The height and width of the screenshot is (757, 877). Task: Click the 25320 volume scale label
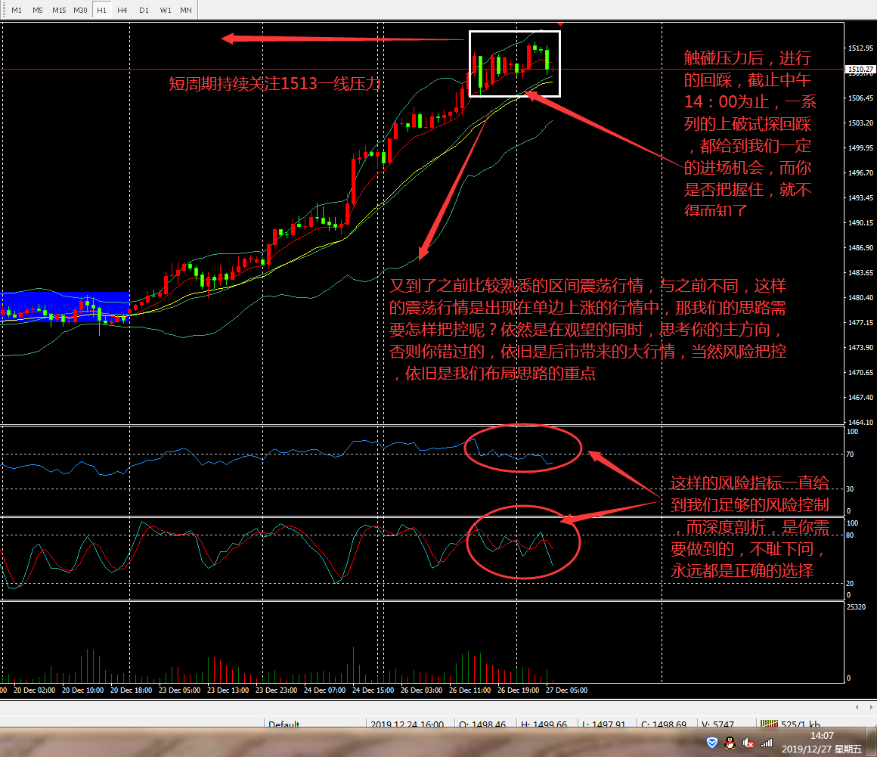click(857, 607)
